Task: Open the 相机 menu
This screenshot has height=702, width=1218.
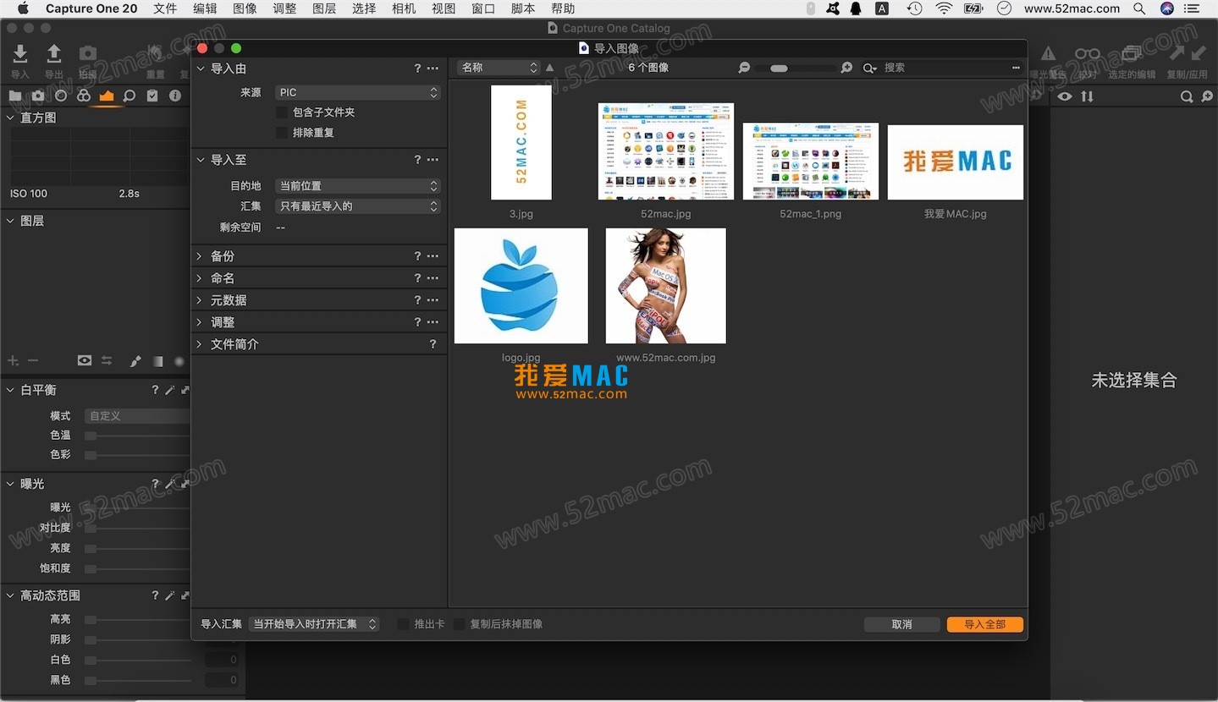Action: [404, 8]
